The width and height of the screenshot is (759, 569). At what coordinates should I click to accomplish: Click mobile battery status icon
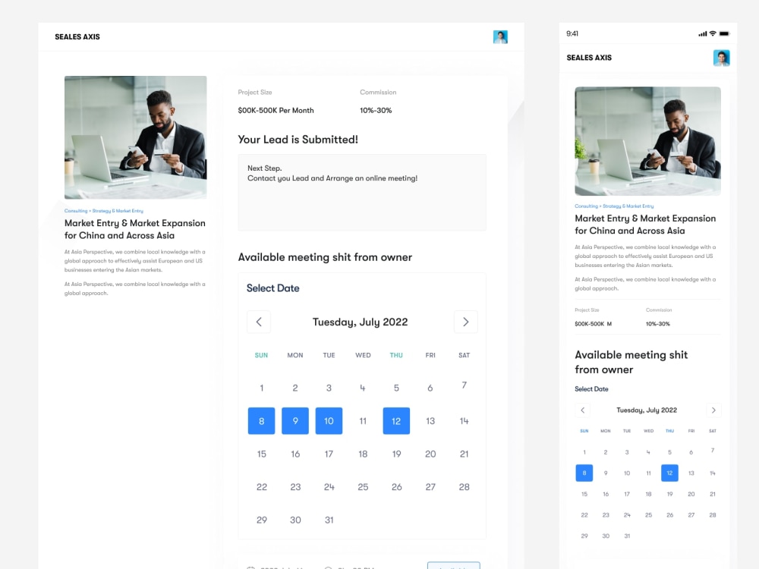[725, 33]
